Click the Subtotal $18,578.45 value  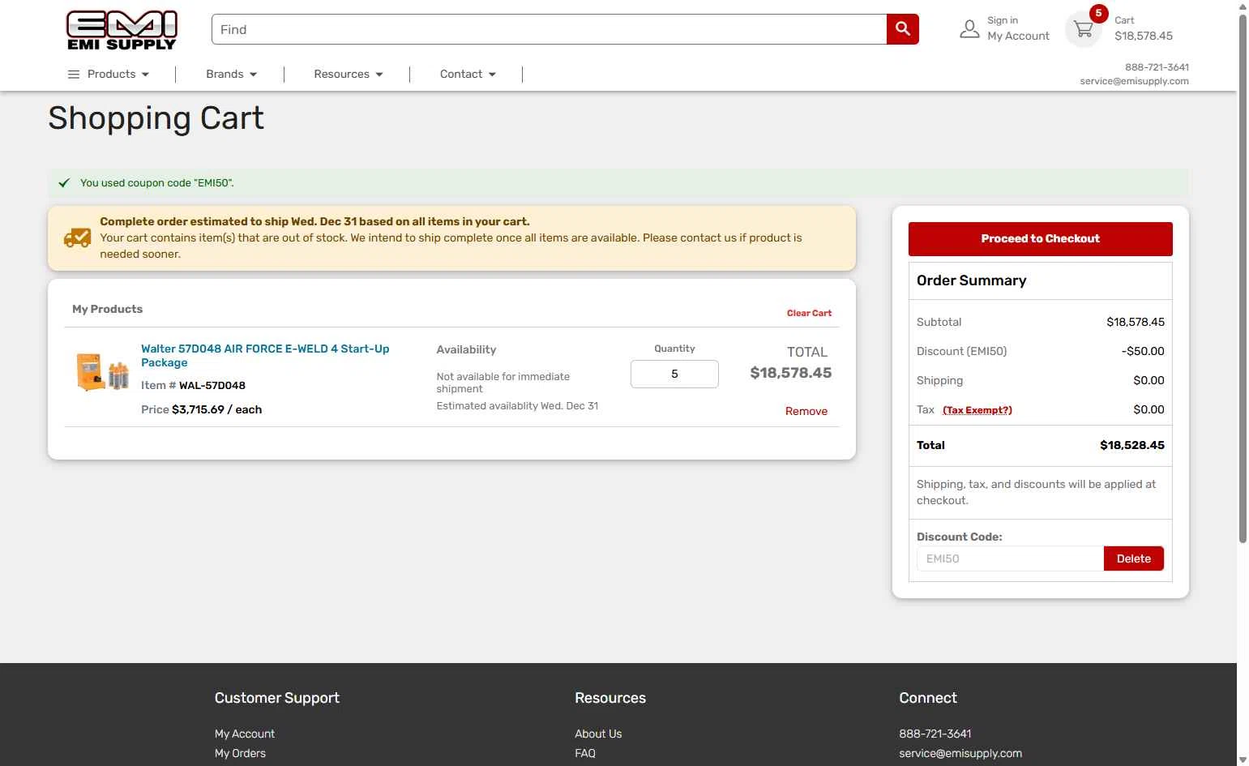[1135, 322]
